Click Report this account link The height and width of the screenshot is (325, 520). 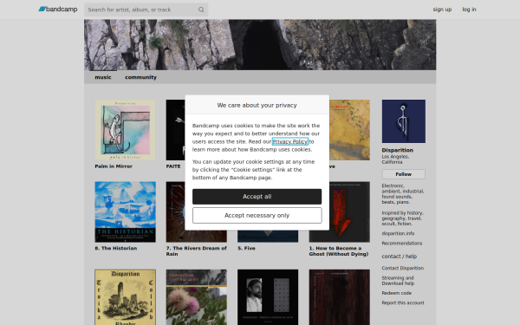click(403, 302)
